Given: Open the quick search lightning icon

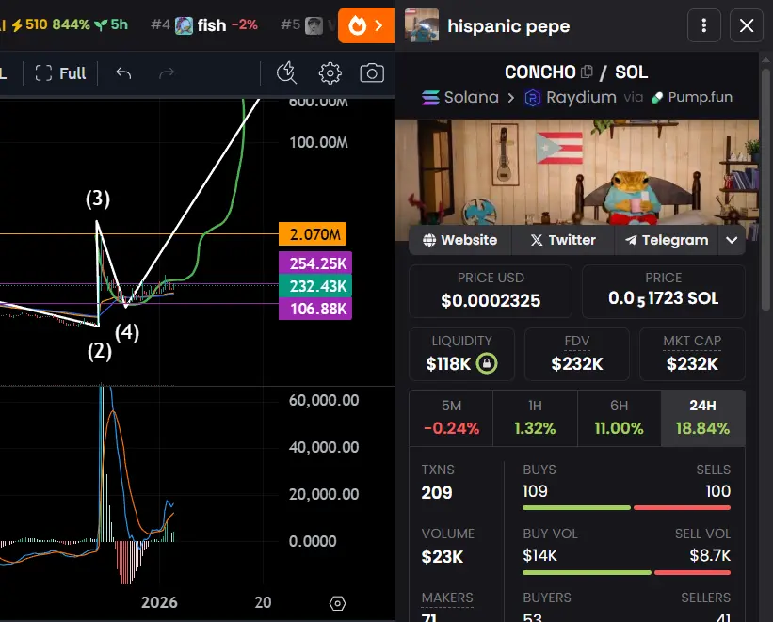Looking at the screenshot, I should pyautogui.click(x=286, y=73).
